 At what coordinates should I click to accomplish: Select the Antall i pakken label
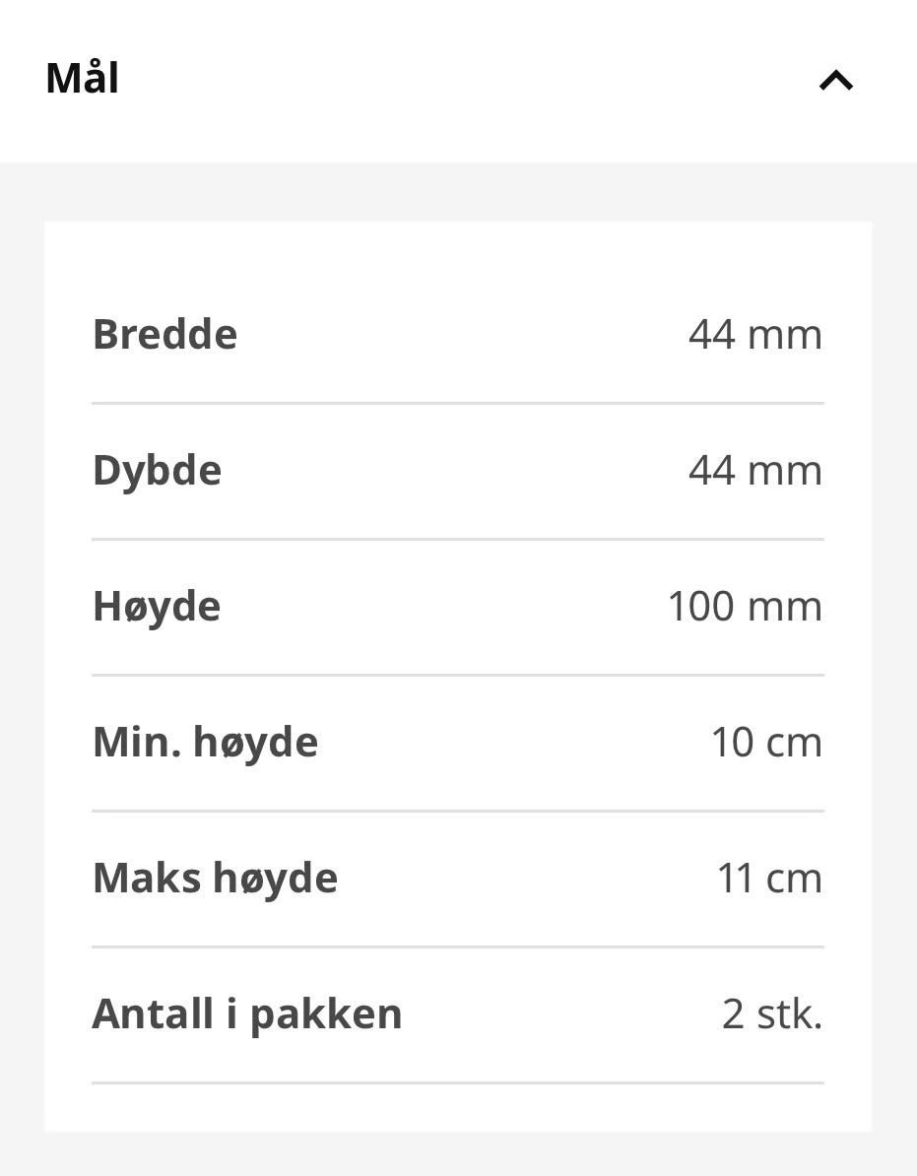pos(247,1014)
